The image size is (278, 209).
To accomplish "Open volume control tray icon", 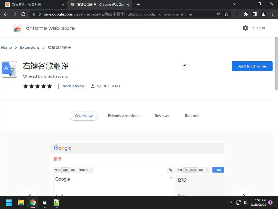I will (x=245, y=202).
